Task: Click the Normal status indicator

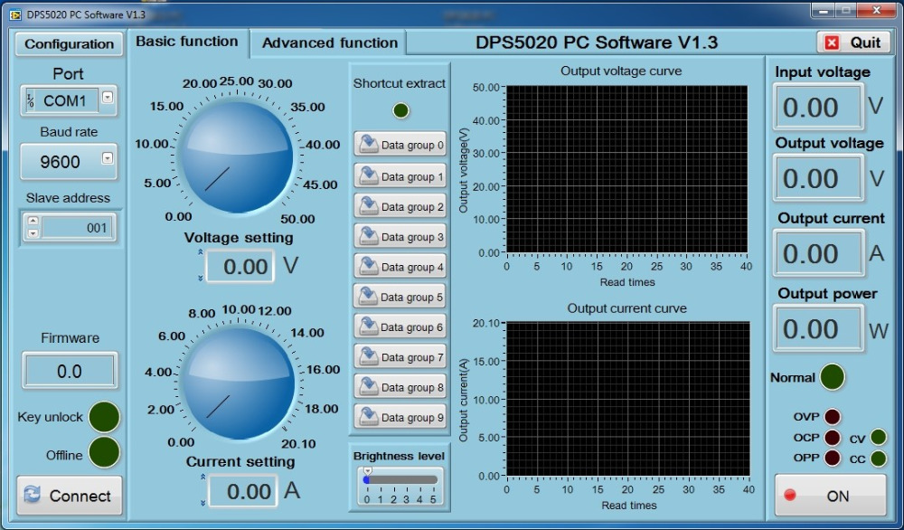Action: [x=832, y=377]
